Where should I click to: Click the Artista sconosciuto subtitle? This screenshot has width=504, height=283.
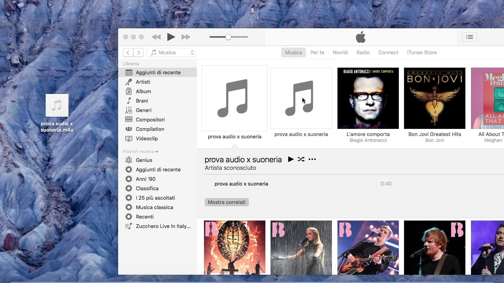[x=230, y=168]
